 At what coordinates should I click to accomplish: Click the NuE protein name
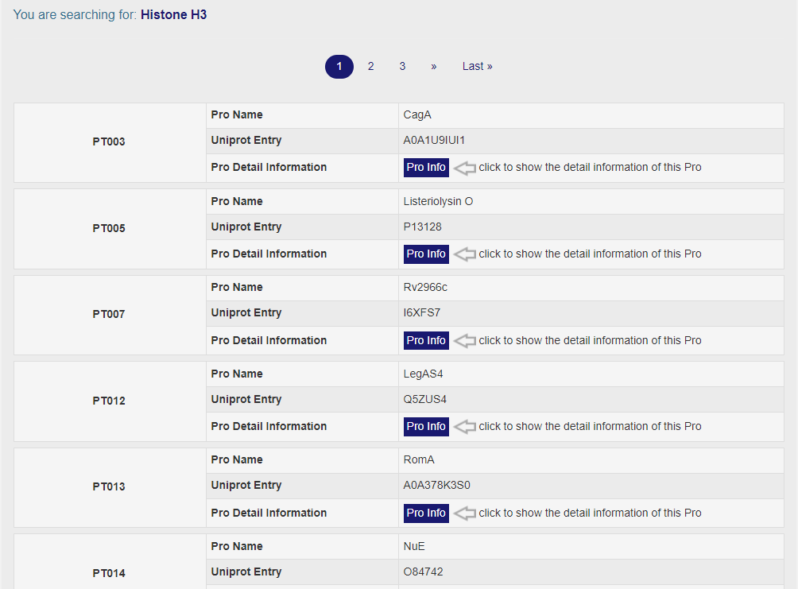[414, 547]
